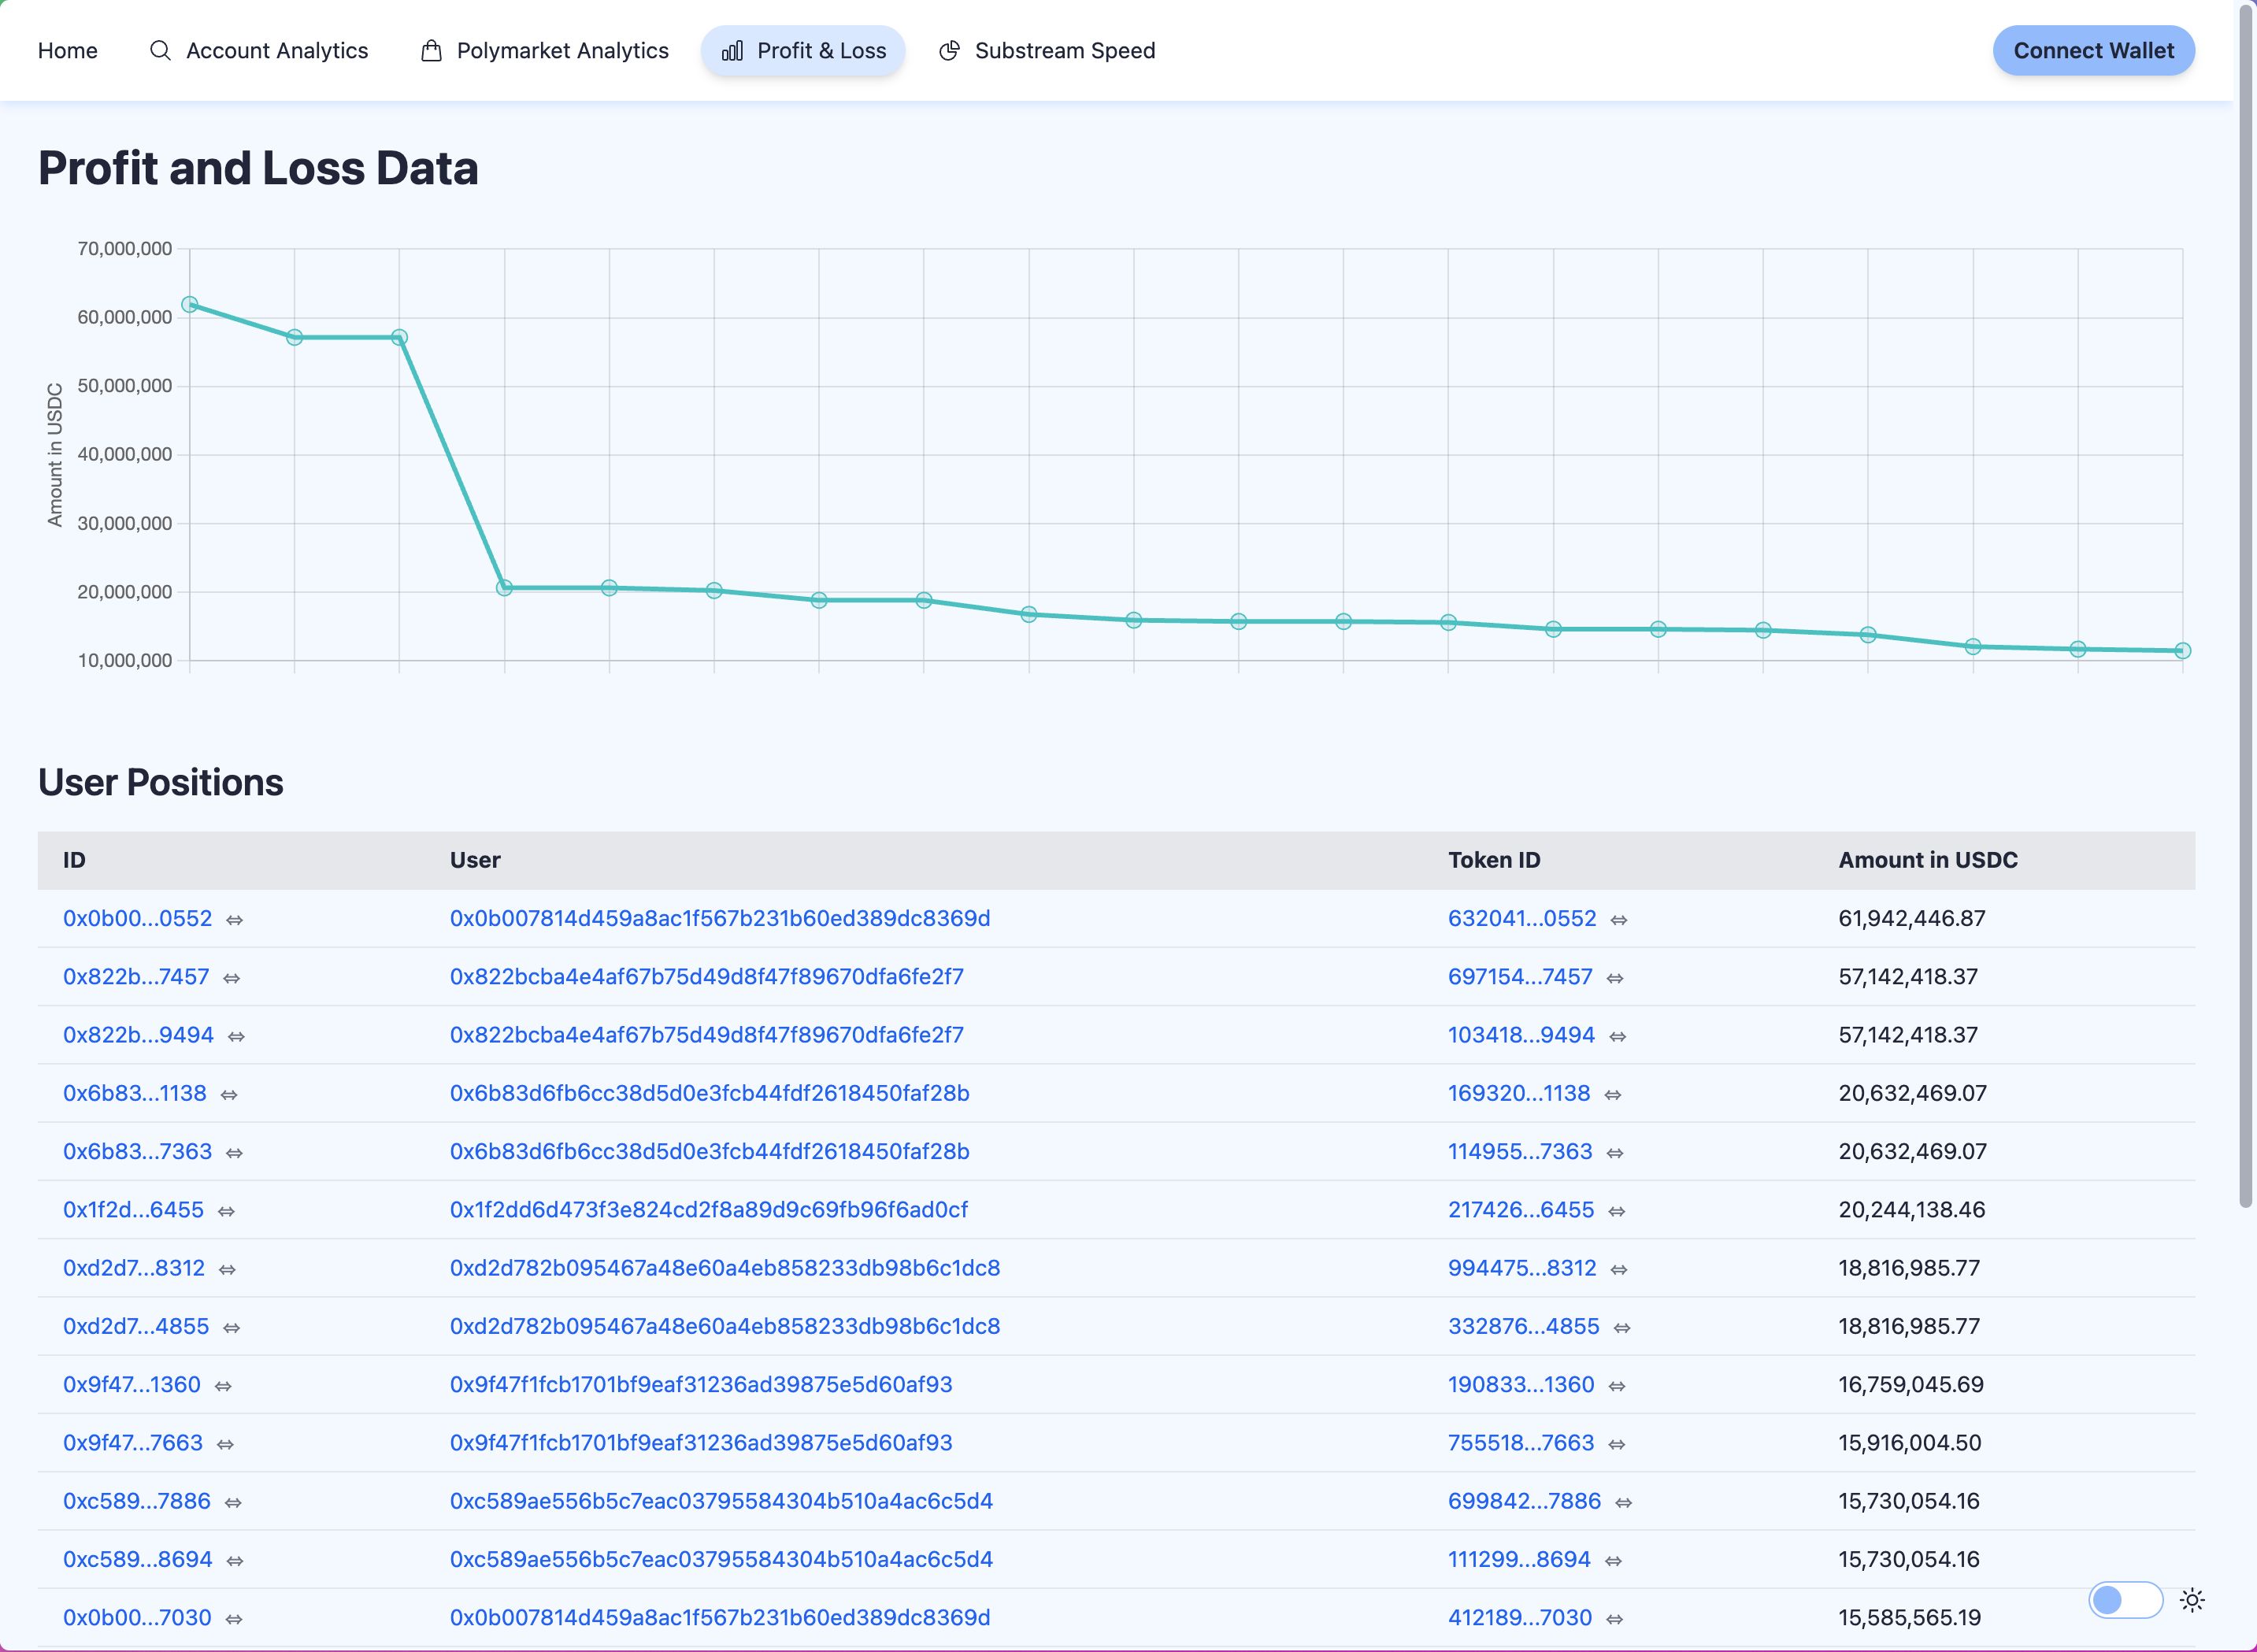Open user link in the 0x6b83...1138 row

[710, 1093]
